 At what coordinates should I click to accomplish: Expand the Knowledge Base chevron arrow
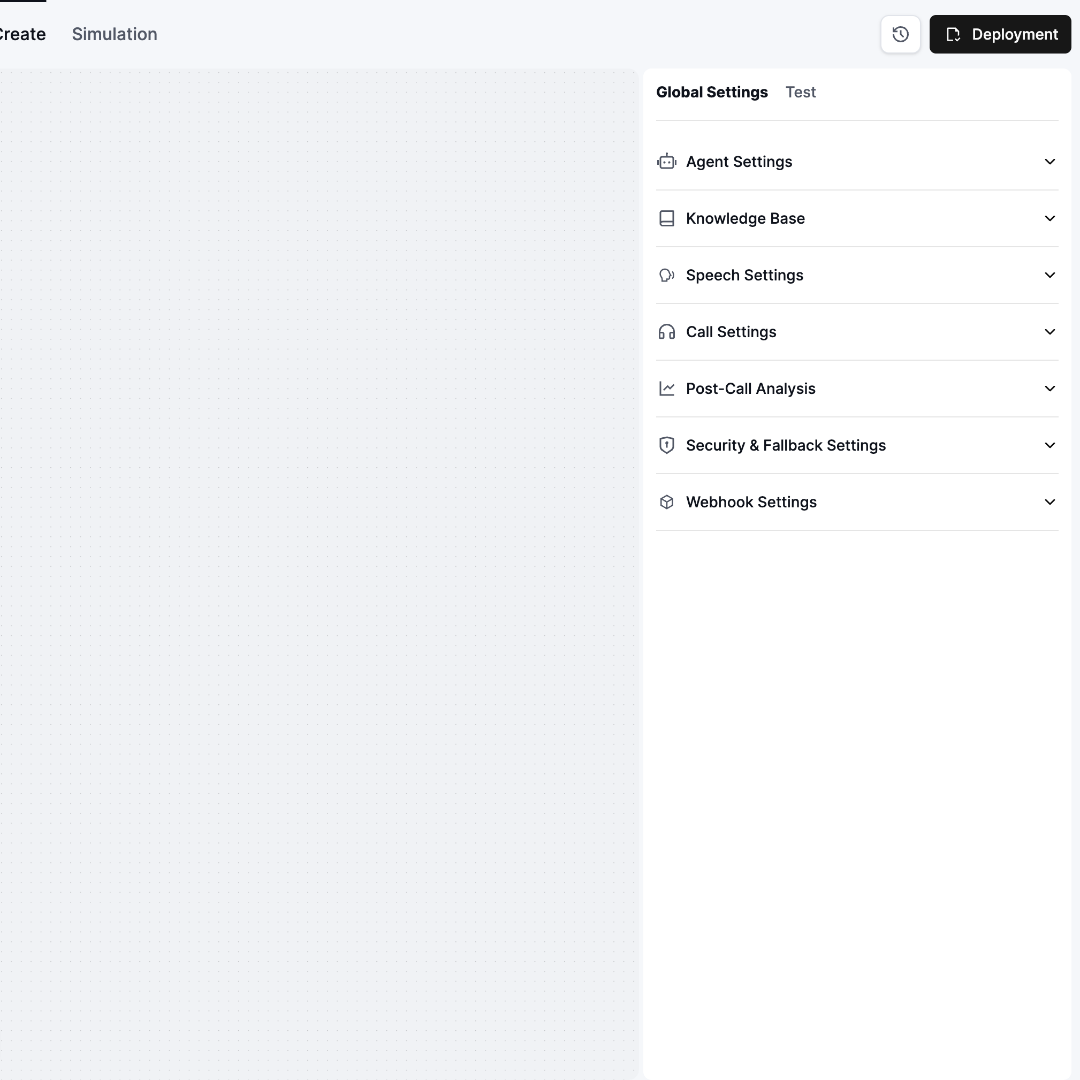(x=1049, y=218)
